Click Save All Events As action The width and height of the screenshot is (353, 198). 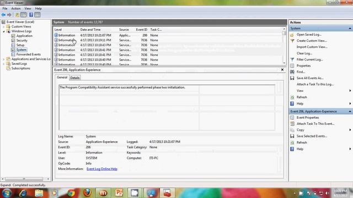310,78
